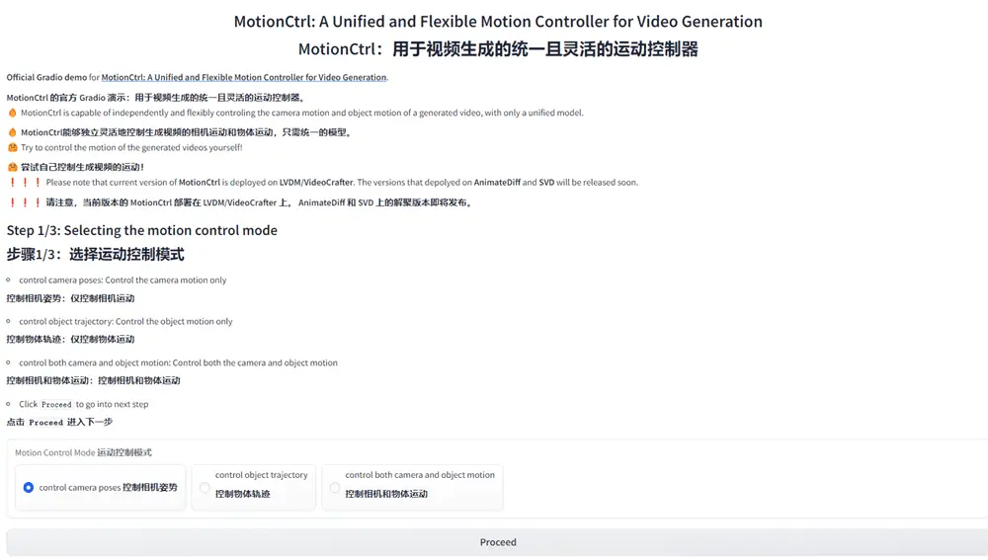The width and height of the screenshot is (988, 560).
Task: Click the Chinese title 'MotionCtrl：用于视频生成'
Action: pos(498,49)
